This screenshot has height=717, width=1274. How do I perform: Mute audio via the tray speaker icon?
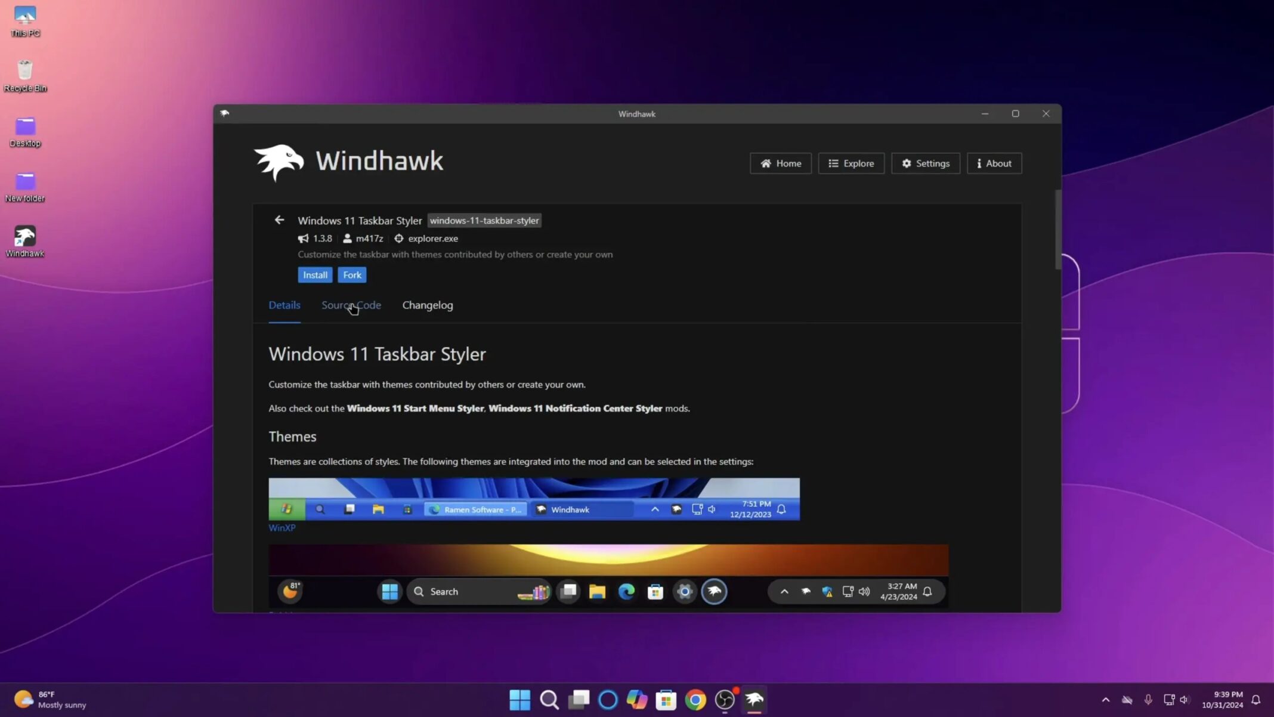pyautogui.click(x=1185, y=699)
